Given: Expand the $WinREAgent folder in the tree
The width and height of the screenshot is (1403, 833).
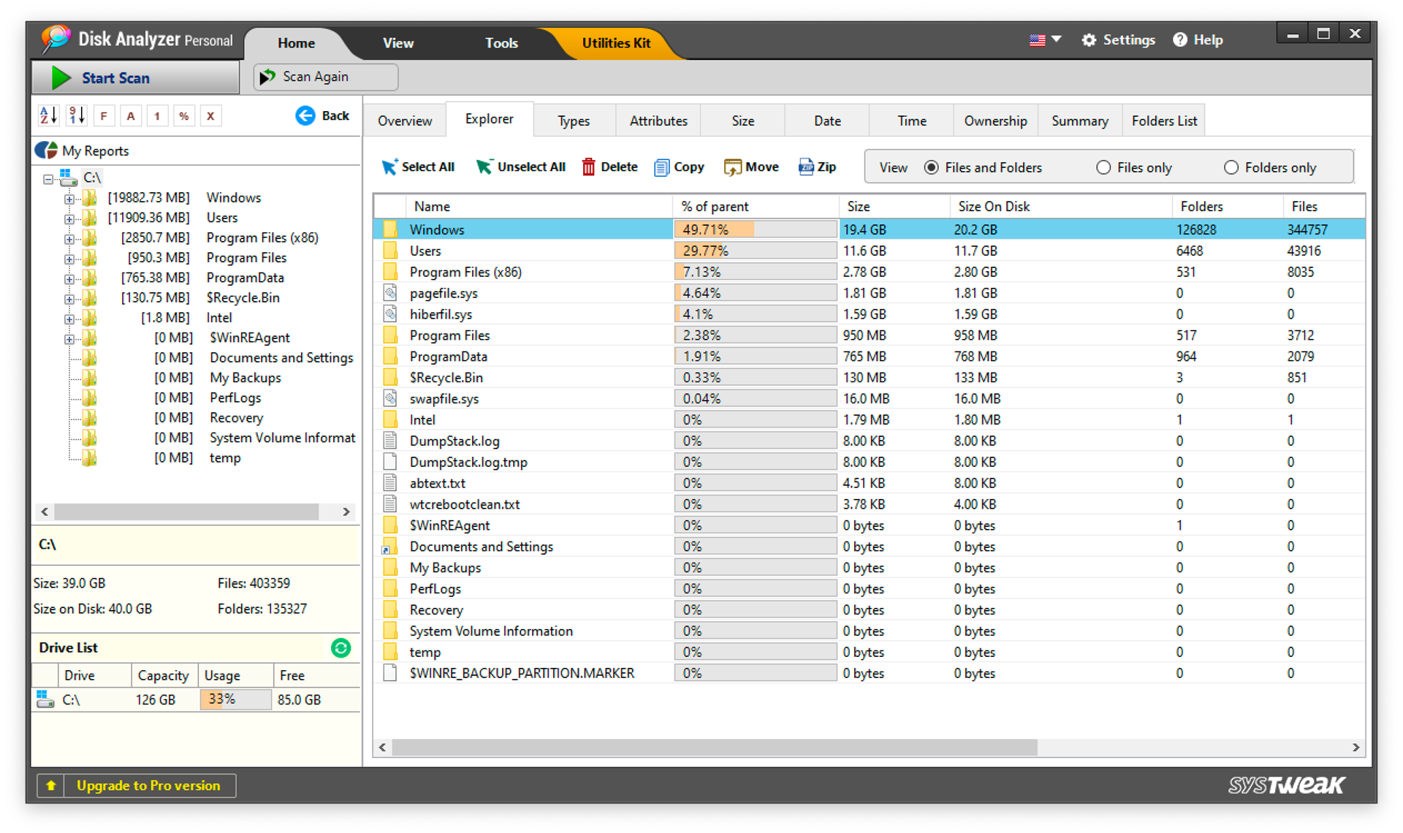Looking at the screenshot, I should pos(69,339).
